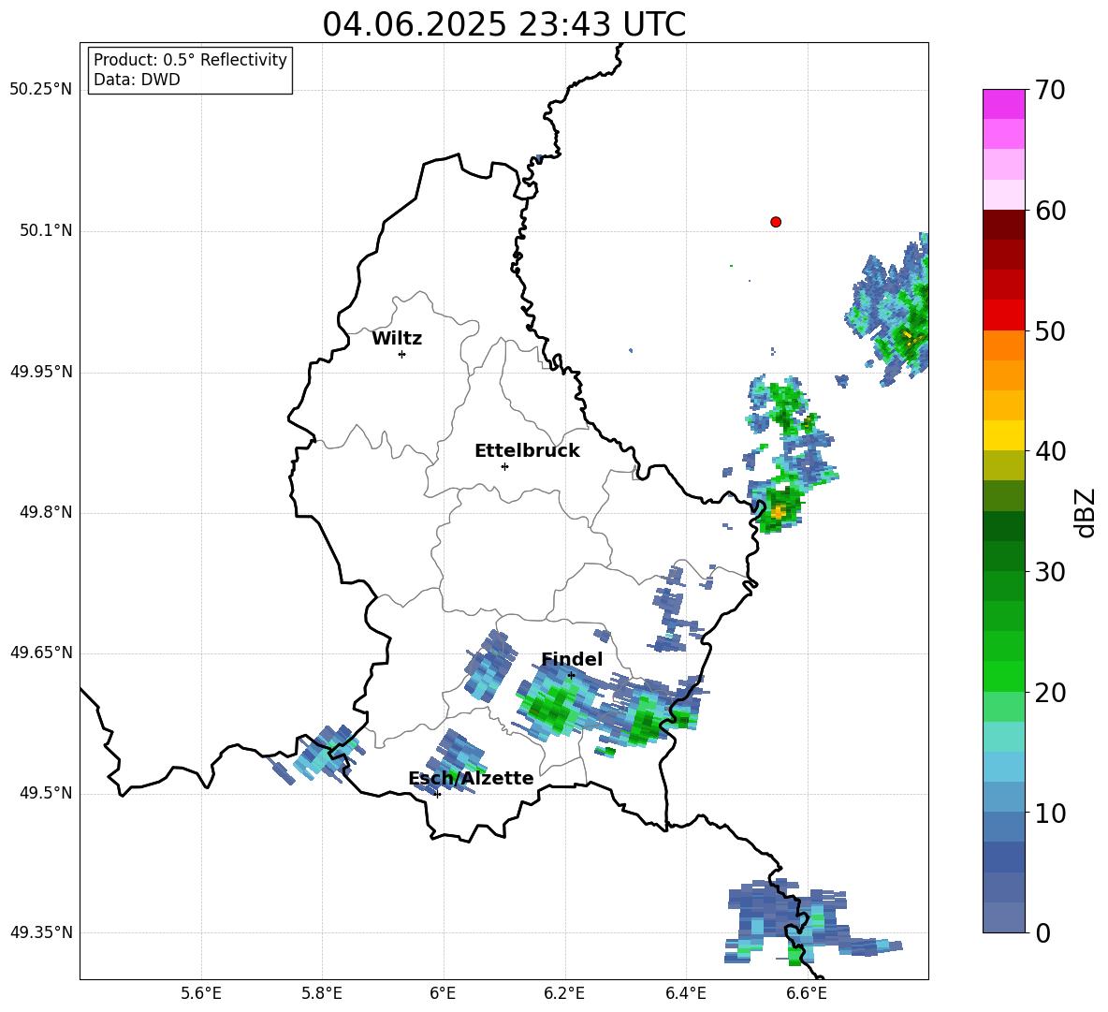1108x1012 pixels.
Task: Click the 50.25°N latitude label
Action: pos(41,90)
